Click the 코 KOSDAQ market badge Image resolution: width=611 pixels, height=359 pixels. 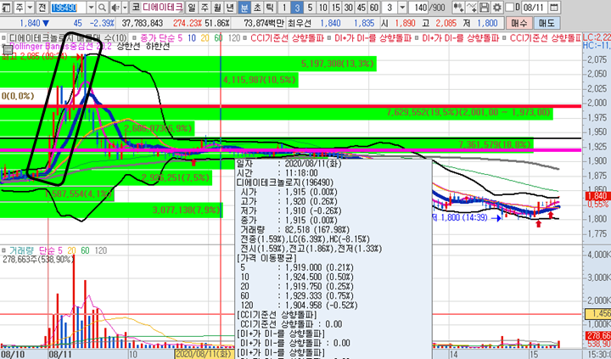[135, 7]
